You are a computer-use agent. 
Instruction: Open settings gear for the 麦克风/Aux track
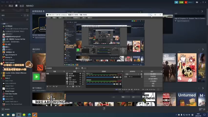click(120, 77)
